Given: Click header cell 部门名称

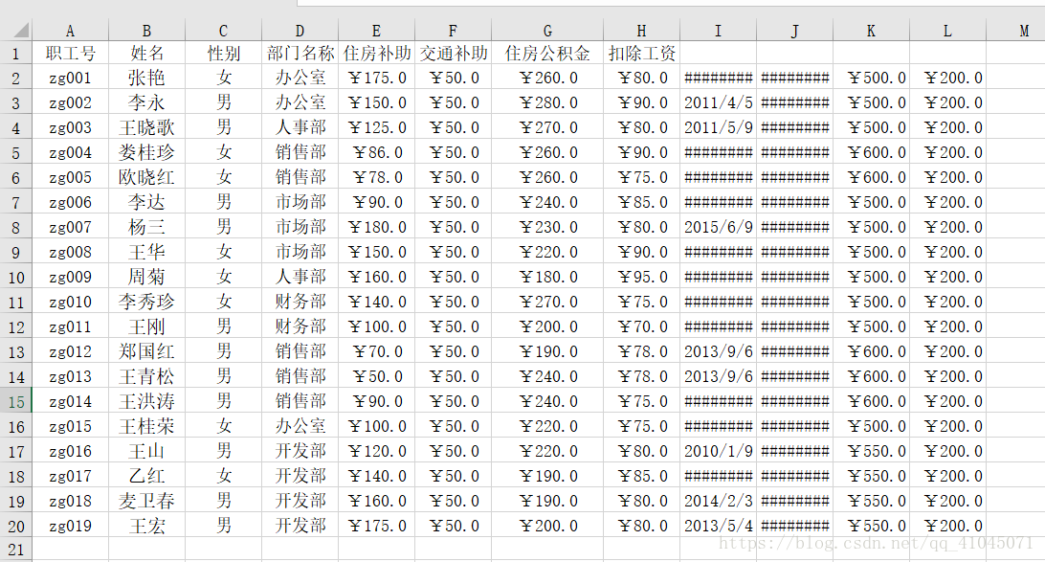Looking at the screenshot, I should 300,54.
